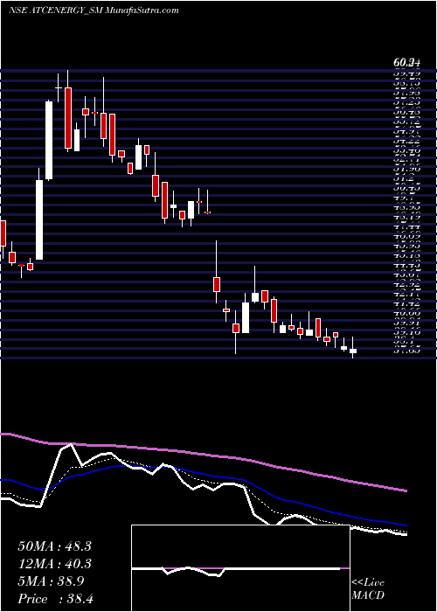The height and width of the screenshot is (612, 437).
Task: Select the 12MA : 40.3 reading
Action: (54, 564)
